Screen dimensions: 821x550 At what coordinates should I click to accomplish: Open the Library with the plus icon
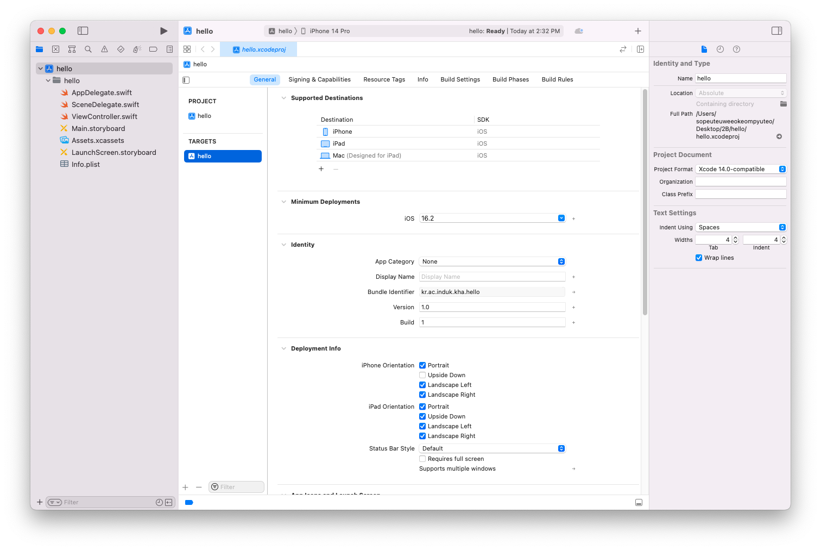[638, 31]
